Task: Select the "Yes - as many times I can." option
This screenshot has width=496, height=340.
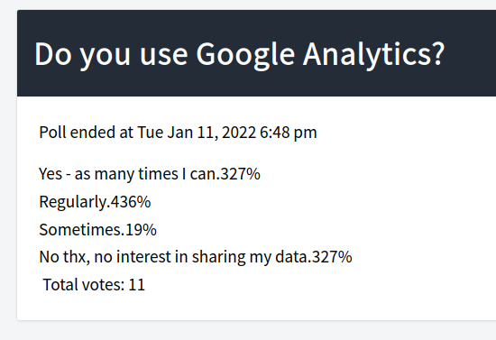Action: [x=129, y=174]
